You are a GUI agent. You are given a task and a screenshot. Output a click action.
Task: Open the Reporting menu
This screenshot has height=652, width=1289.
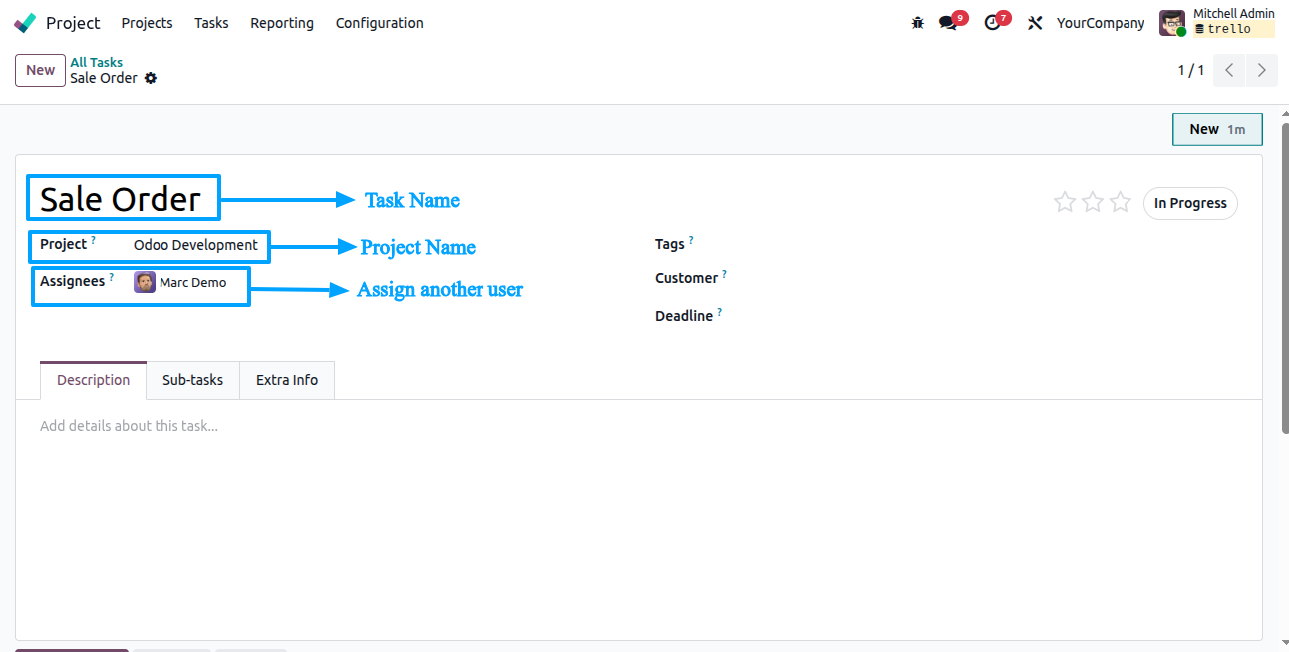point(282,22)
